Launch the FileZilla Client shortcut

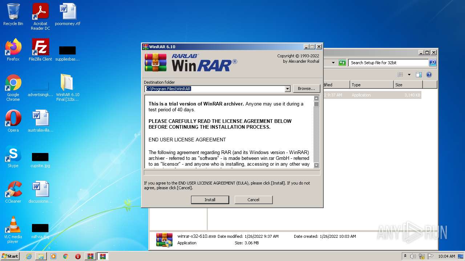coord(40,50)
